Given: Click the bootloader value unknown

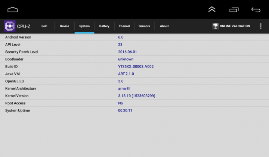Looking at the screenshot, I should [126, 59].
